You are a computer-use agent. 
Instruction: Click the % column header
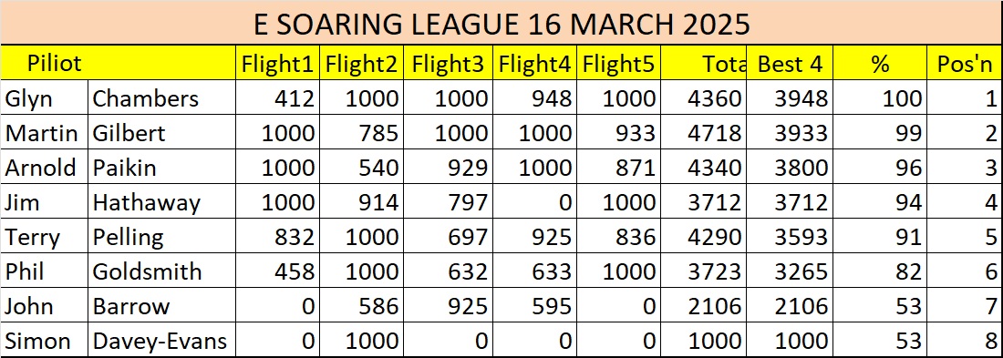(x=880, y=63)
